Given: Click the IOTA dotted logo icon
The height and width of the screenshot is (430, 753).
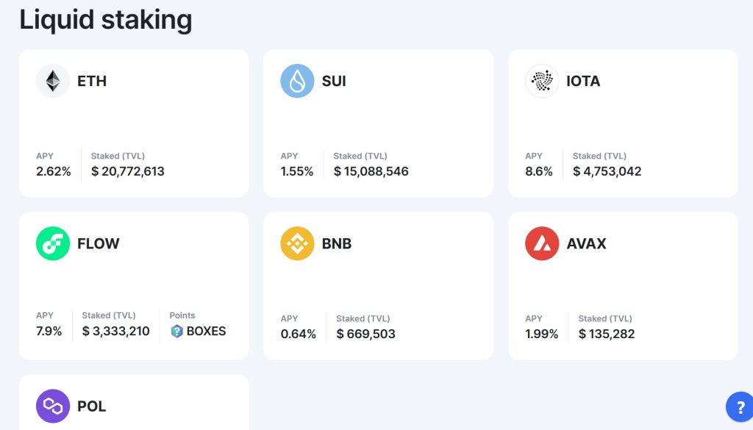Looking at the screenshot, I should point(542,81).
